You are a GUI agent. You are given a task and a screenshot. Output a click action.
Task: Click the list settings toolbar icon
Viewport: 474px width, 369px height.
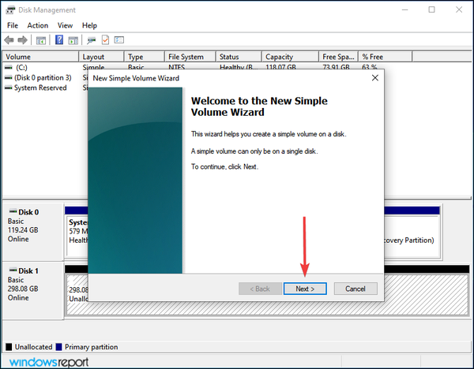tap(119, 40)
